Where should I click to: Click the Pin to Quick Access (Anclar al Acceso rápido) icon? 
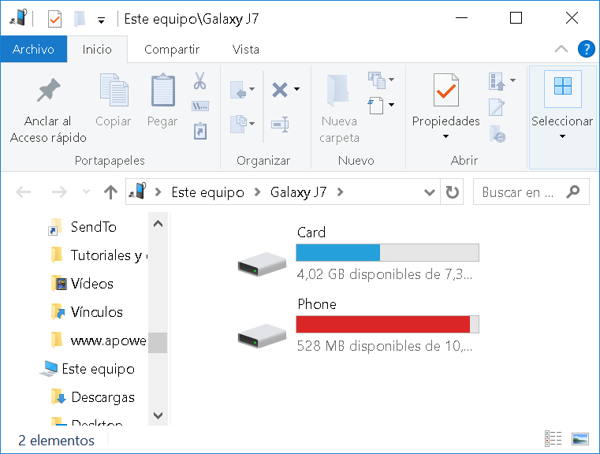[49, 90]
